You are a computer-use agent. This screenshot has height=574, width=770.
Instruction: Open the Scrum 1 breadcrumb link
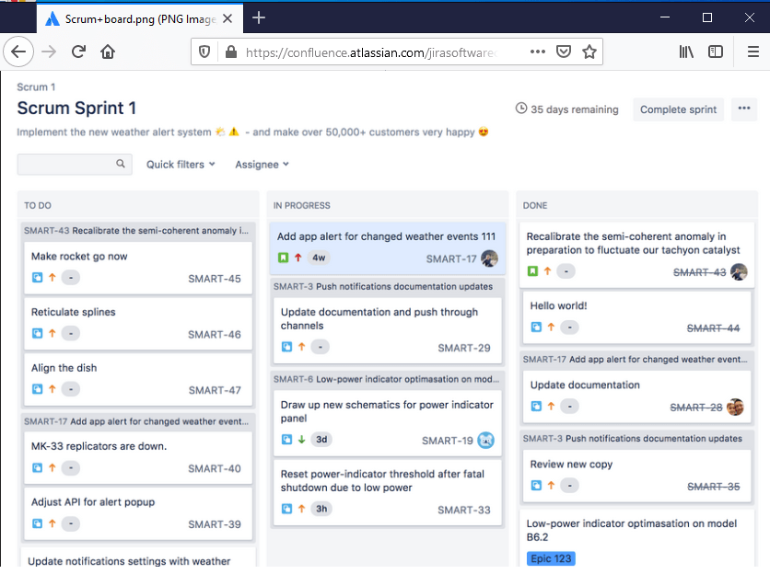pyautogui.click(x=36, y=86)
